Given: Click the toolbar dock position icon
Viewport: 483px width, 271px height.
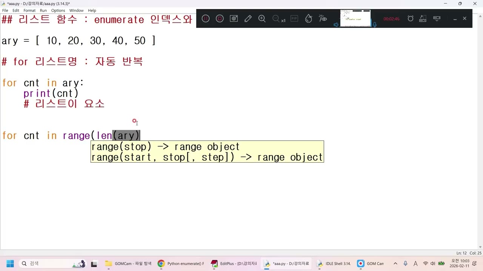Looking at the screenshot, I should (x=423, y=18).
